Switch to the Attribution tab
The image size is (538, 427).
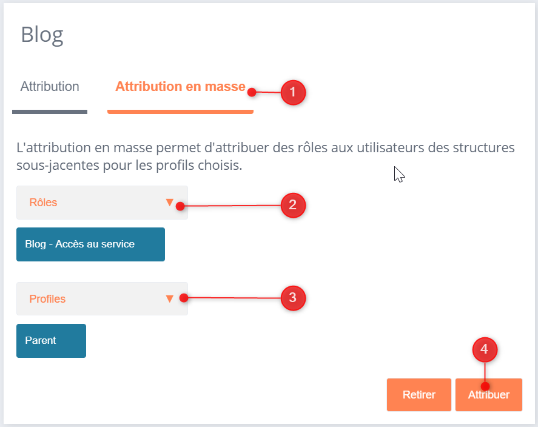[50, 87]
